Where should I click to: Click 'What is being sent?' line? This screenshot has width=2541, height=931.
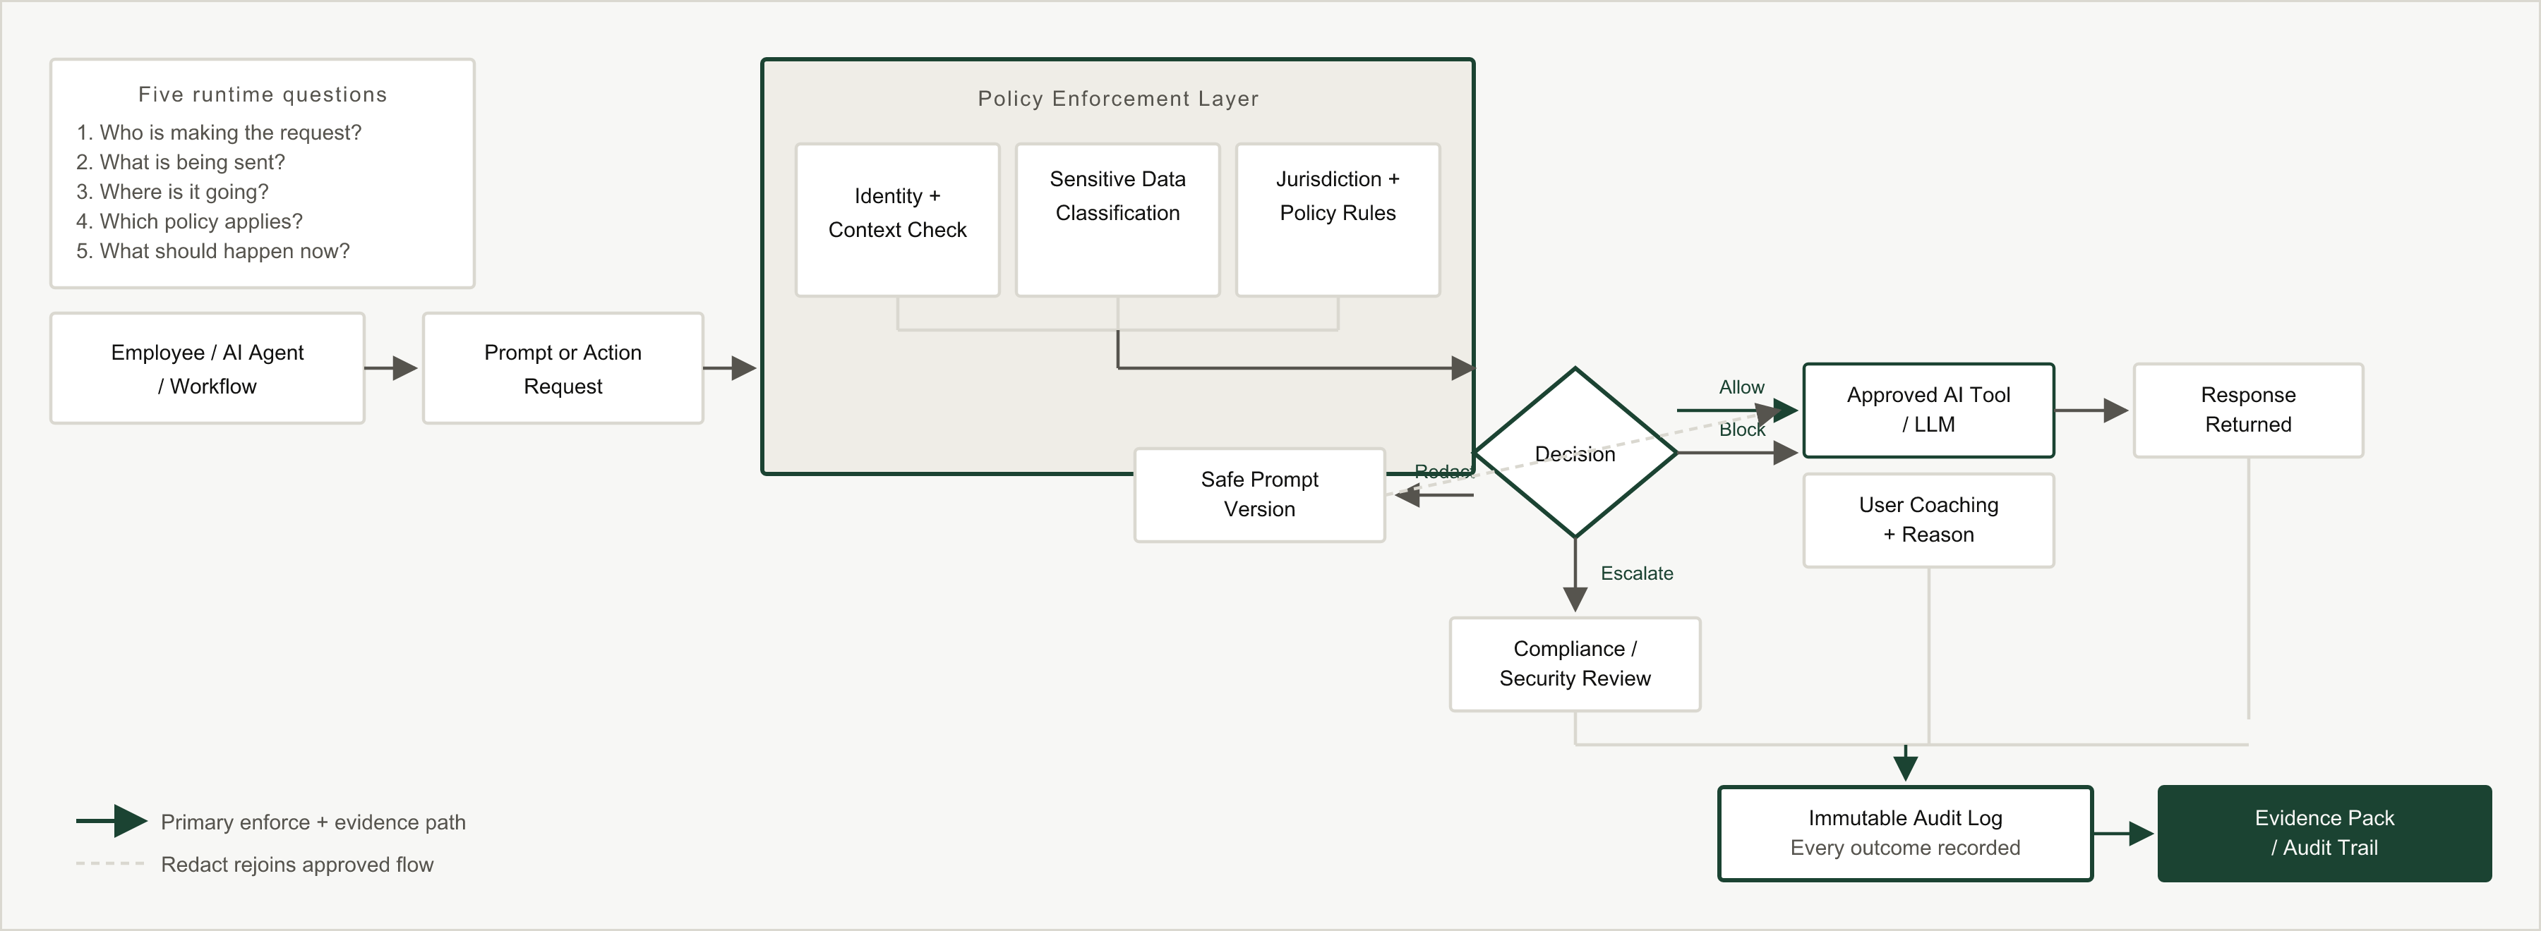pos(181,162)
